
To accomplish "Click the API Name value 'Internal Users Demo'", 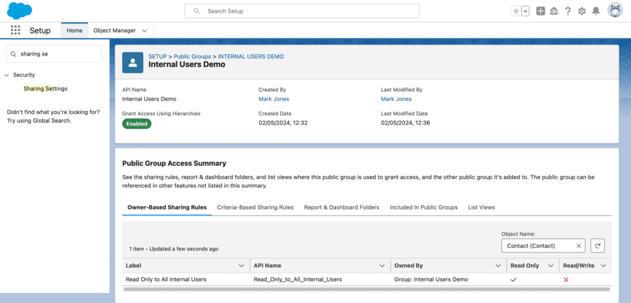I will 149,99.
